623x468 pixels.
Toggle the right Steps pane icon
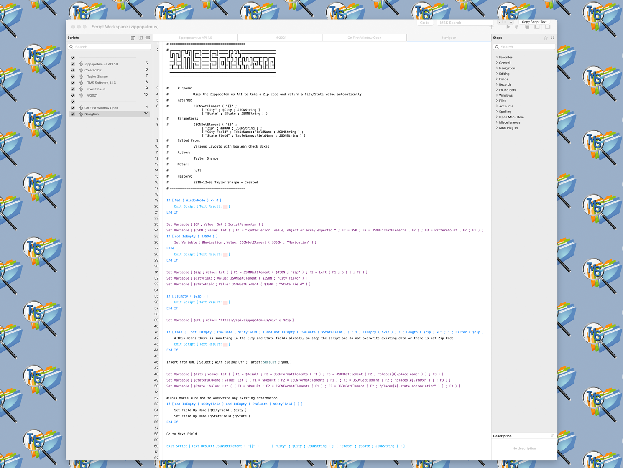548,27
